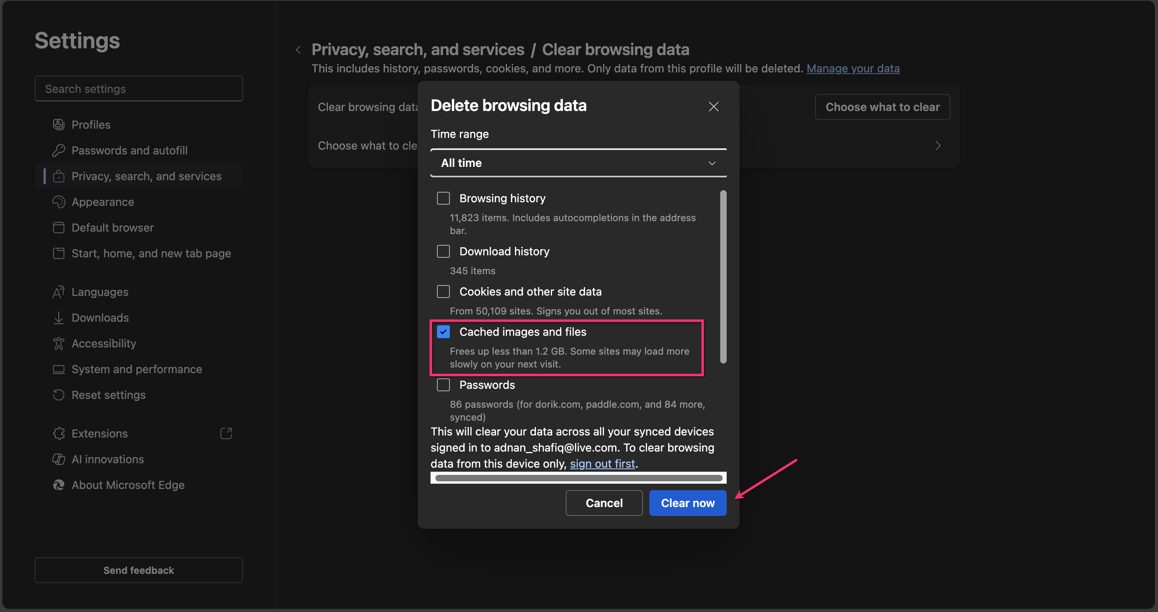
Task: Open the All time range dropdown
Action: point(578,163)
